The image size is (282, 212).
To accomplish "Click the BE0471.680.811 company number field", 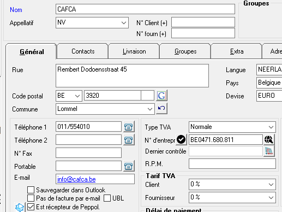I will (226, 140).
